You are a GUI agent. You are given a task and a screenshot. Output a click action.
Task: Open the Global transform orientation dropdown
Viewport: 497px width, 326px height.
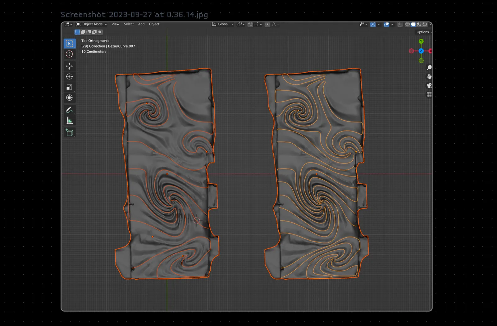(x=223, y=24)
